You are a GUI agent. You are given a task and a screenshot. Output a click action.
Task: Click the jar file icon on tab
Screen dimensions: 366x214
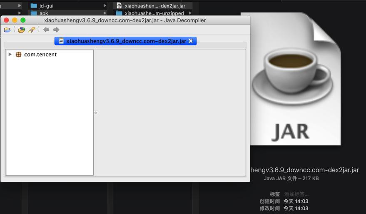[61, 41]
